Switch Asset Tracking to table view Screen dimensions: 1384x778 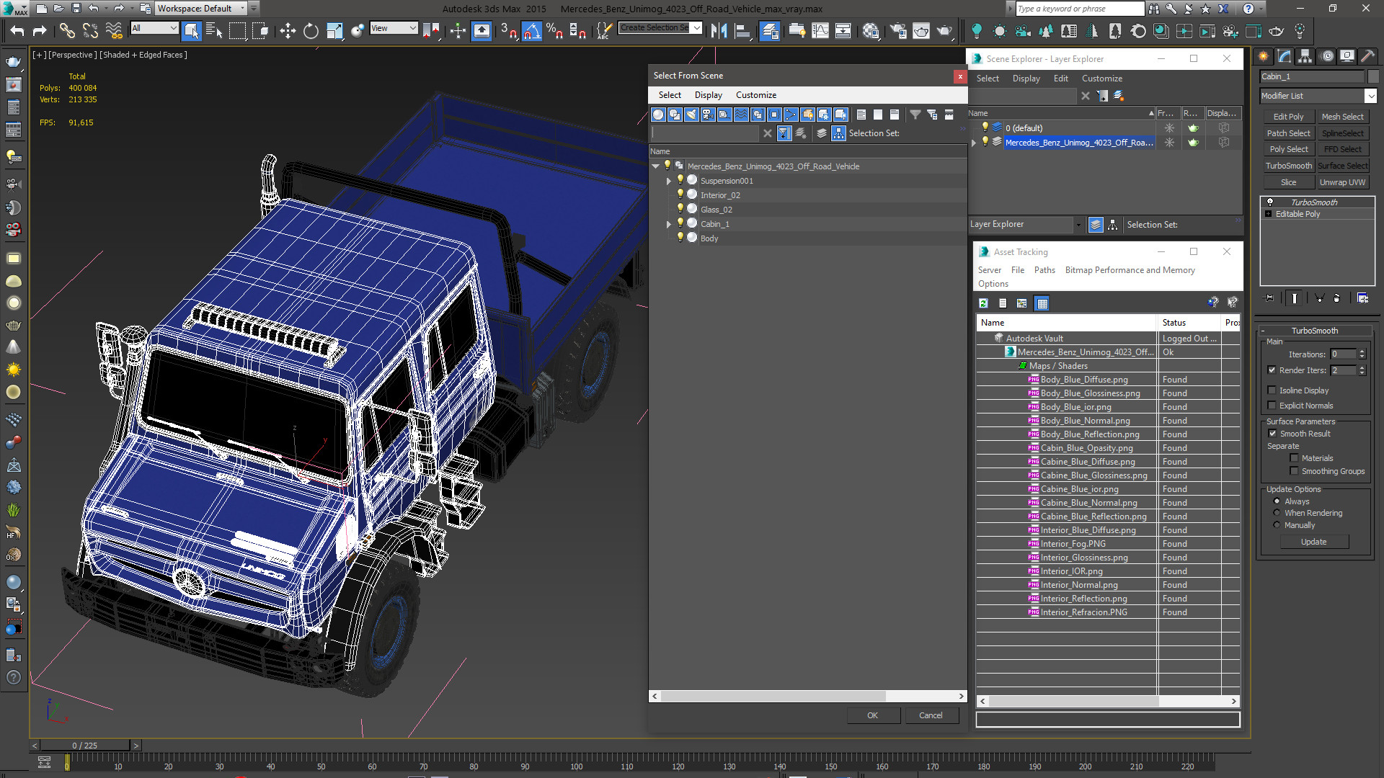[1042, 303]
